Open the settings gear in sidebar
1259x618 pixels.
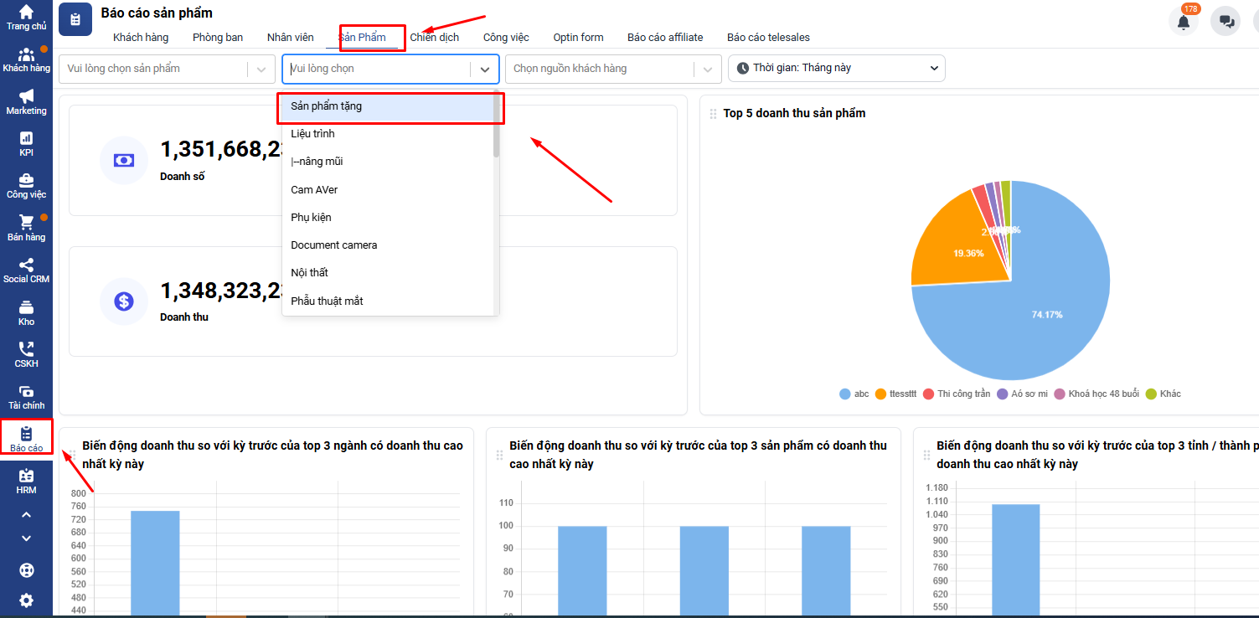coord(26,600)
